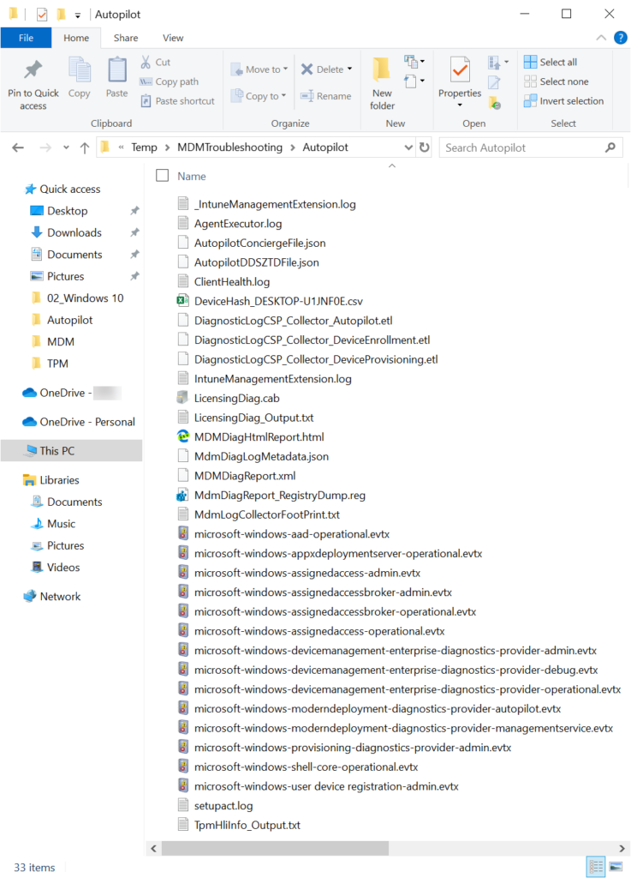
Task: Open the Delete dropdown arrow
Action: (x=350, y=69)
